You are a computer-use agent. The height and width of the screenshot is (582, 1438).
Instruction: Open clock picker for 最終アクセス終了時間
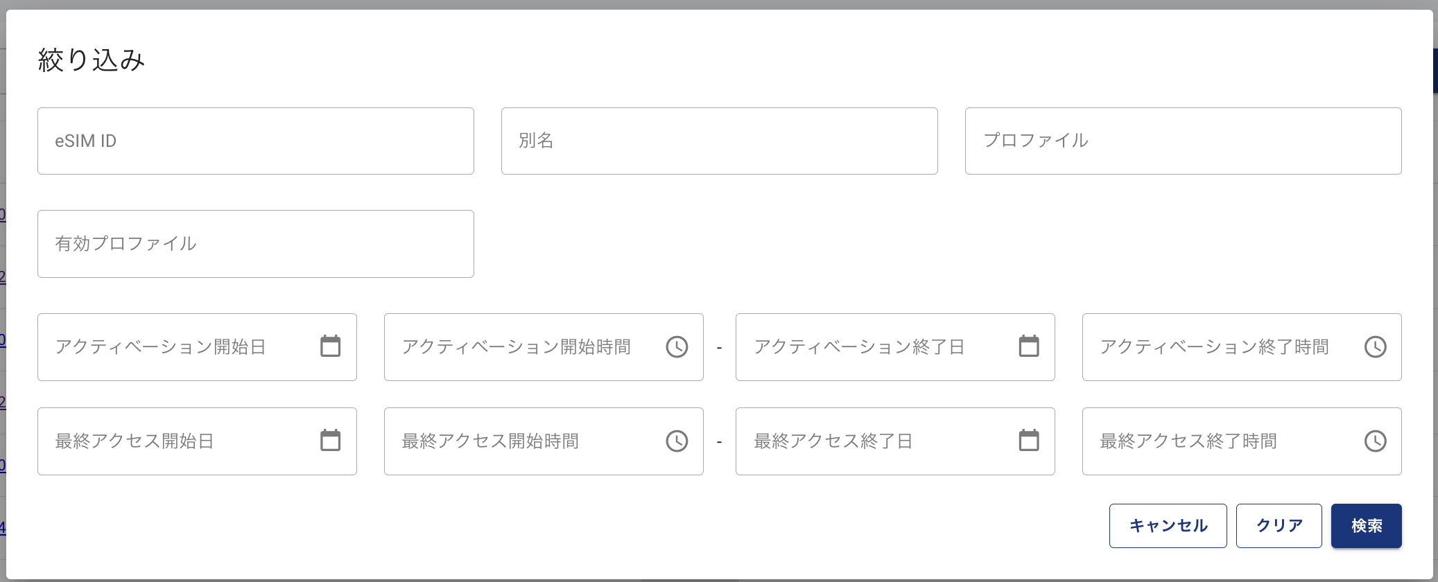(1376, 441)
